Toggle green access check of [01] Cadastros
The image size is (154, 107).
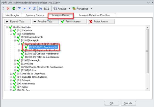point(14,30)
